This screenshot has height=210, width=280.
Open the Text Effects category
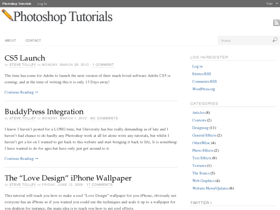[x=202, y=158]
